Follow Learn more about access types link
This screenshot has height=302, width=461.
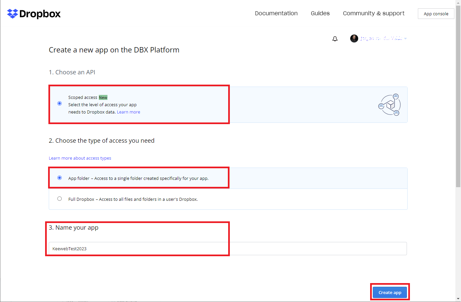(80, 158)
